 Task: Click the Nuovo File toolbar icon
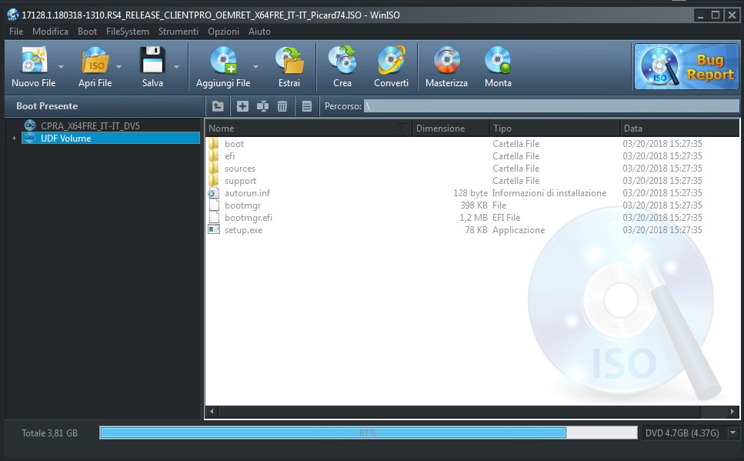34,60
